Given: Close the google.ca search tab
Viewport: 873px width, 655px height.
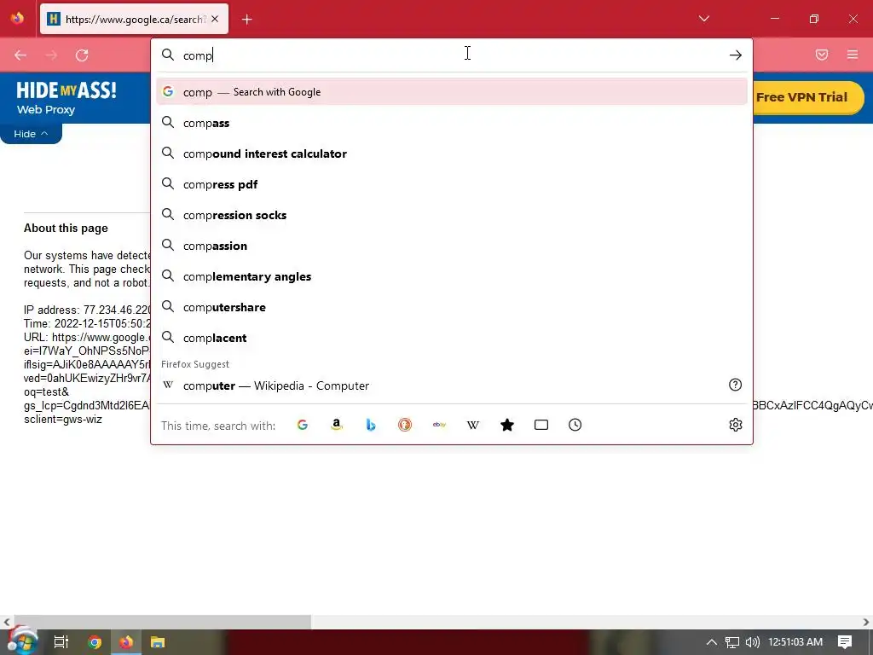Looking at the screenshot, I should [215, 19].
